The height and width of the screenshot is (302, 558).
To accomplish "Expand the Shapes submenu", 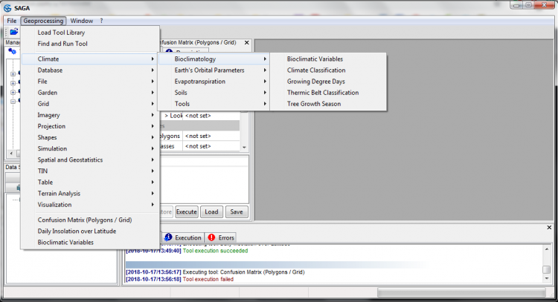I will pos(90,137).
